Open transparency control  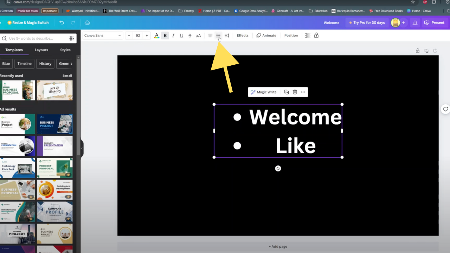tap(308, 35)
